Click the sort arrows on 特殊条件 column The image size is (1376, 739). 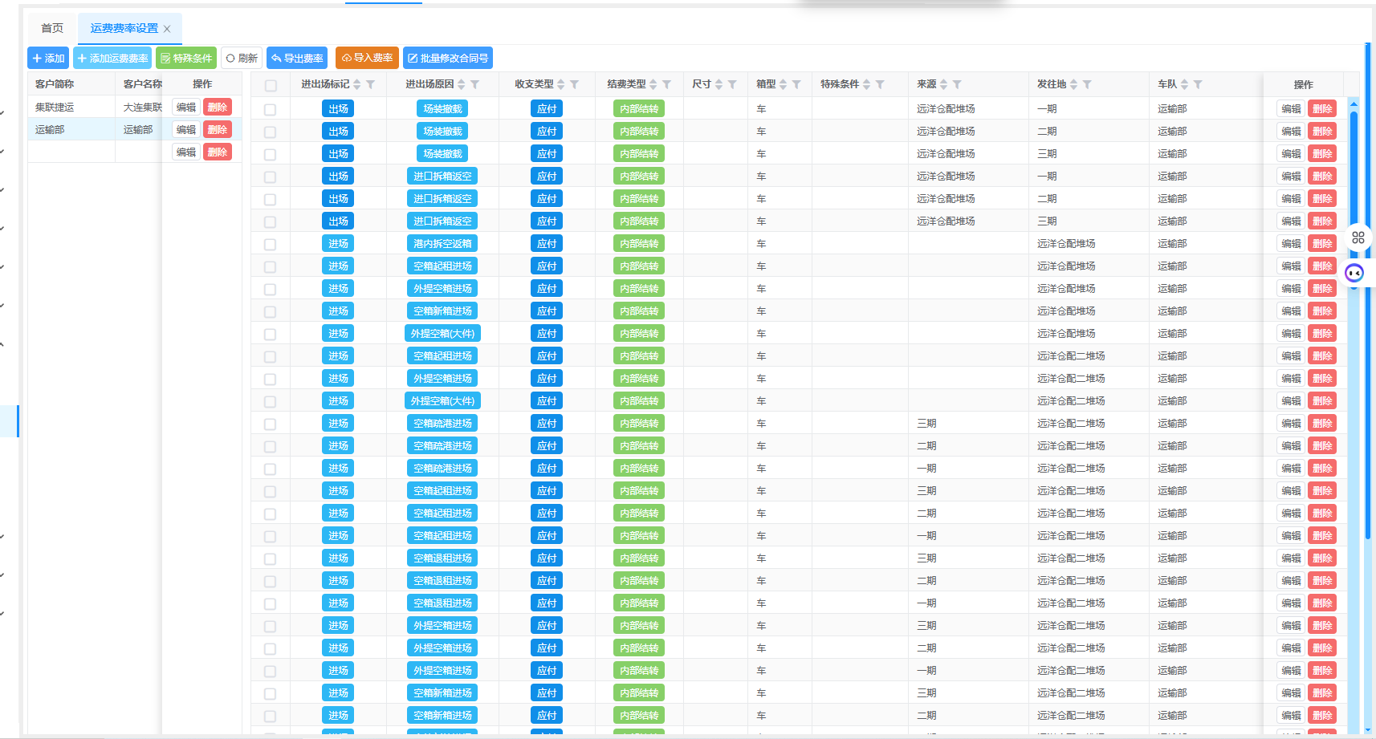pos(866,84)
